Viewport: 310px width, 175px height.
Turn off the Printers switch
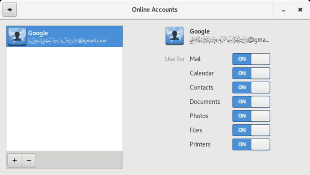click(x=251, y=144)
